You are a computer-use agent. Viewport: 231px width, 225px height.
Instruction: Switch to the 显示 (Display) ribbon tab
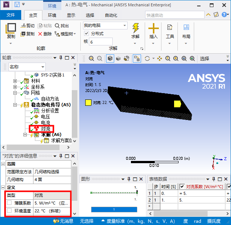tap(71, 15)
